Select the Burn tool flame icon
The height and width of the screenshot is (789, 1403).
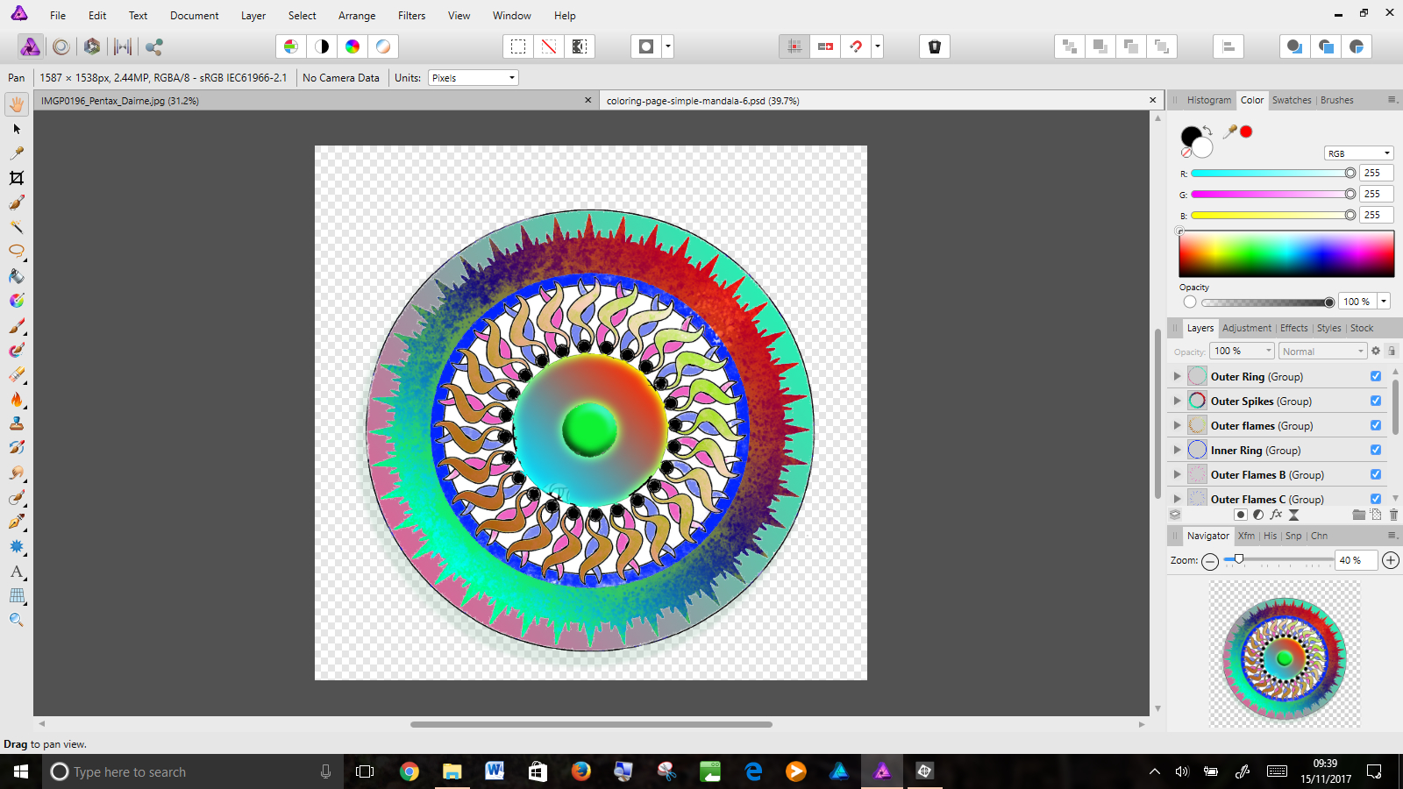17,400
